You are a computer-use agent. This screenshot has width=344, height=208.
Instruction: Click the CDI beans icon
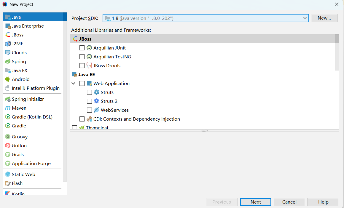point(89,119)
